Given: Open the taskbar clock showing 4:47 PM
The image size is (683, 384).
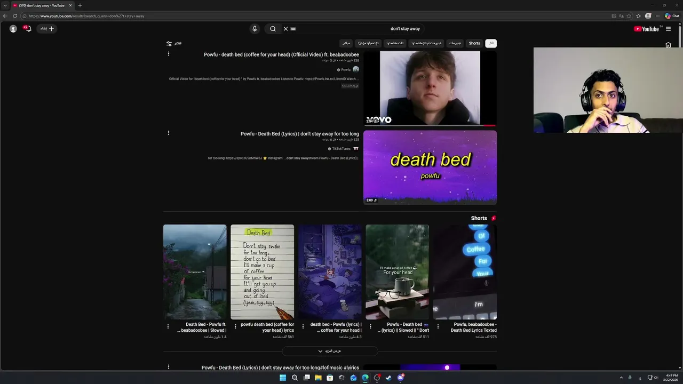Looking at the screenshot, I should [x=672, y=378].
